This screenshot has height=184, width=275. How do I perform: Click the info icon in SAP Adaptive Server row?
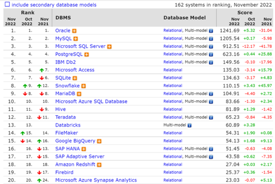coord(211,157)
